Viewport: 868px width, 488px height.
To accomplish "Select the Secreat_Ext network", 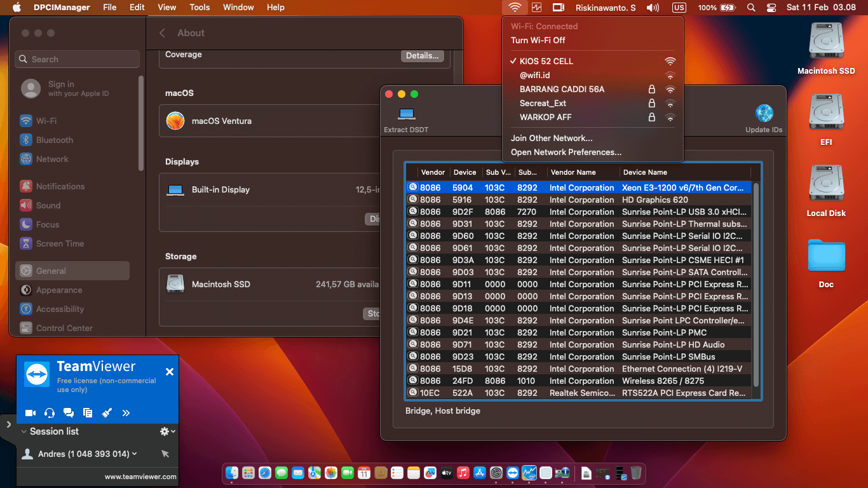I will click(593, 103).
